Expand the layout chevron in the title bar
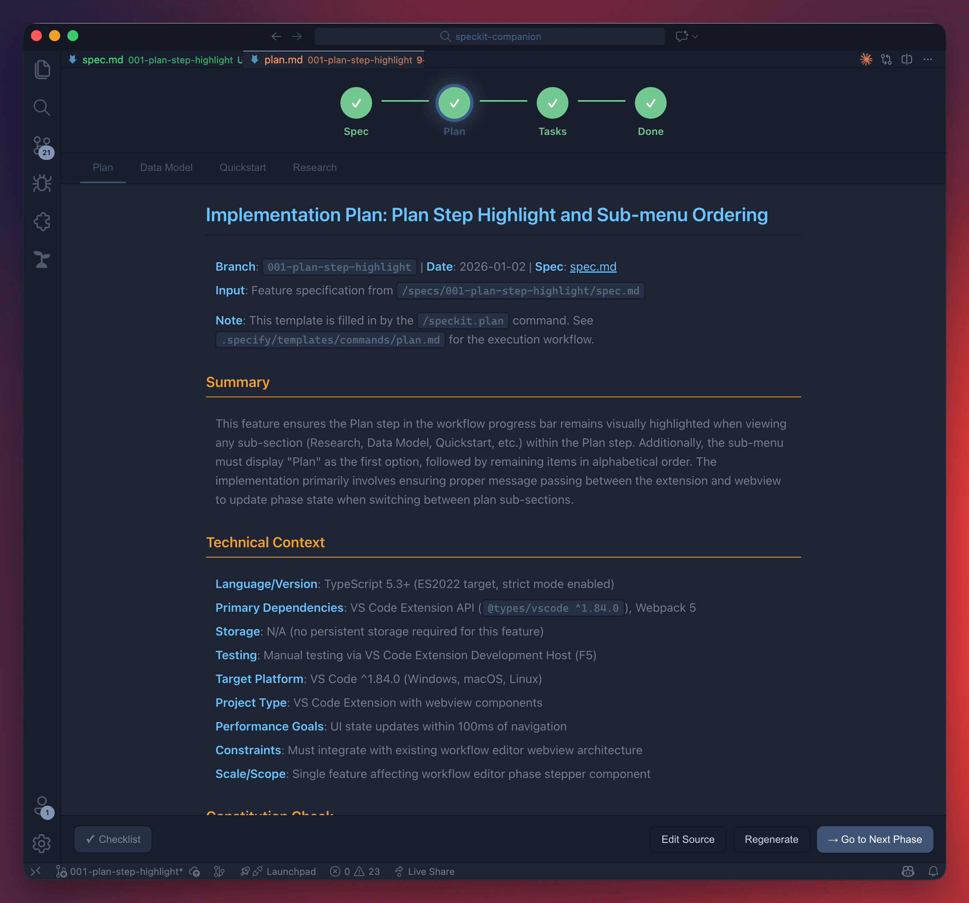The width and height of the screenshot is (969, 903). click(695, 36)
